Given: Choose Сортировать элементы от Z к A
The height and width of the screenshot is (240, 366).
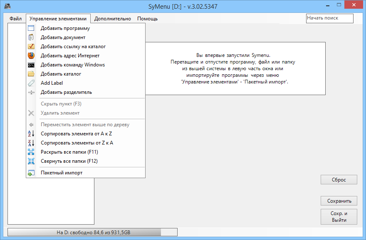Looking at the screenshot, I should click(x=86, y=143).
